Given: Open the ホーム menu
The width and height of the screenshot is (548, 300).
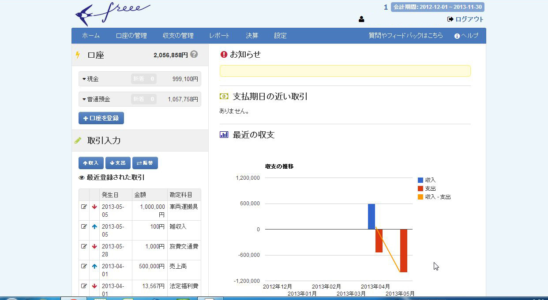Looking at the screenshot, I should pos(91,36).
